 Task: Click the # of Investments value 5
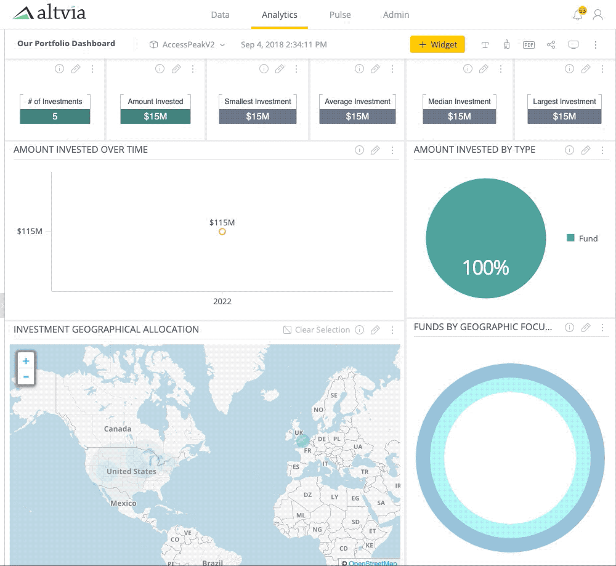55,116
